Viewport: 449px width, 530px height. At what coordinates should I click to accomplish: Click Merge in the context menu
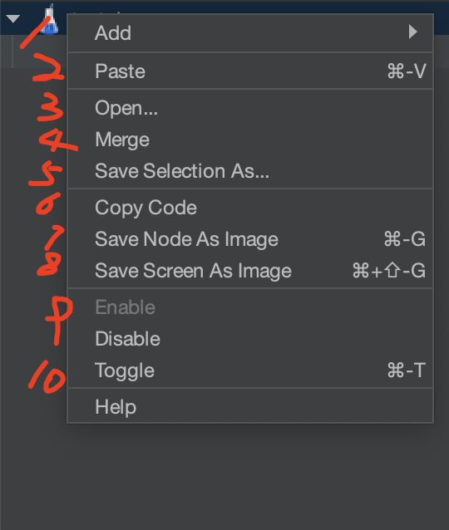point(250,140)
